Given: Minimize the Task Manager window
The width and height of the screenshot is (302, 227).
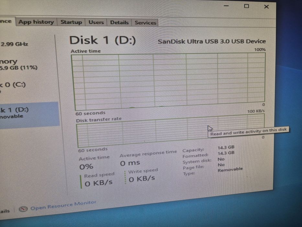Looking at the screenshot, I should pos(226,6).
